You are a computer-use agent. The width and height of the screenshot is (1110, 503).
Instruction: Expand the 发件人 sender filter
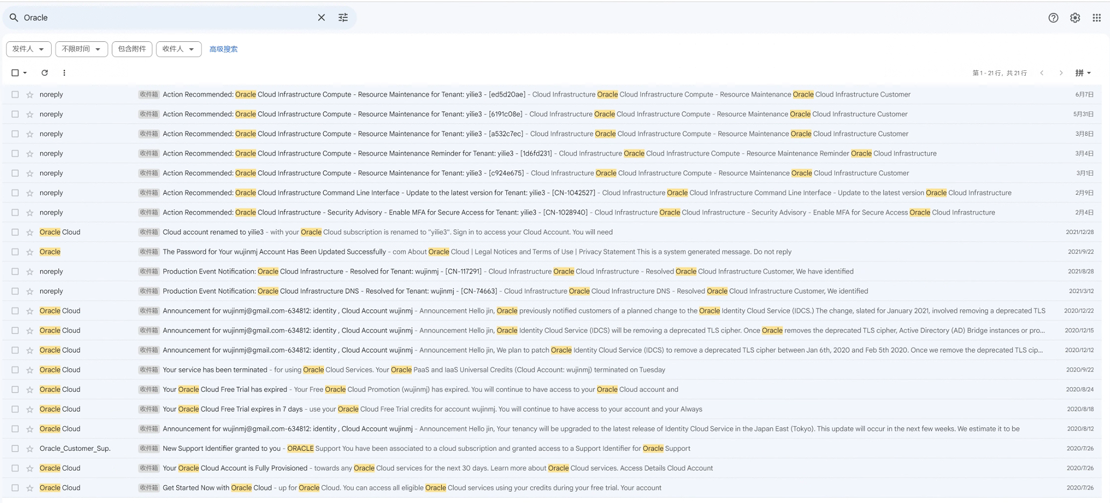coord(28,49)
